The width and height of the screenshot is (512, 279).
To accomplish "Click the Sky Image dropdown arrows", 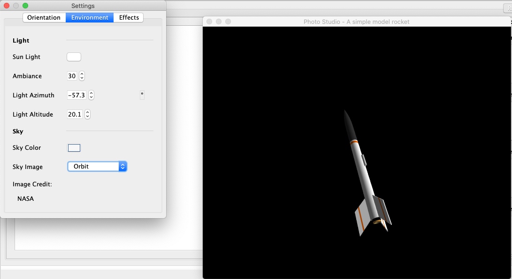I will [x=122, y=166].
